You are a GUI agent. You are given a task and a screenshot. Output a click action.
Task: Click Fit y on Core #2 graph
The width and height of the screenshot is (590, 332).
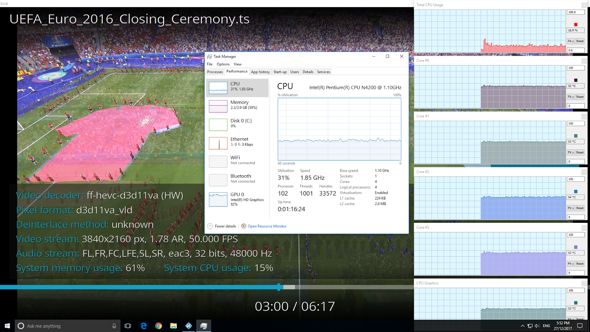pyautogui.click(x=571, y=208)
